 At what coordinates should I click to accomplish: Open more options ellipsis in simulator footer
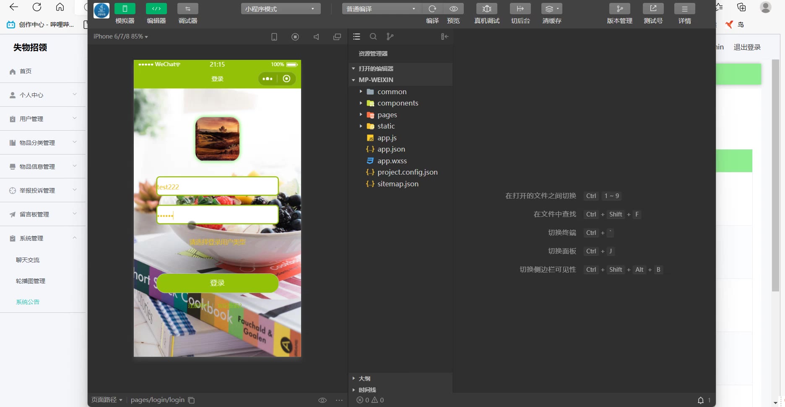339,400
